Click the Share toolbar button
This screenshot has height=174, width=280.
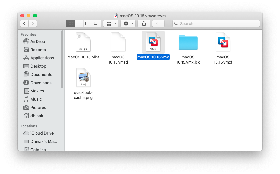pos(144,23)
